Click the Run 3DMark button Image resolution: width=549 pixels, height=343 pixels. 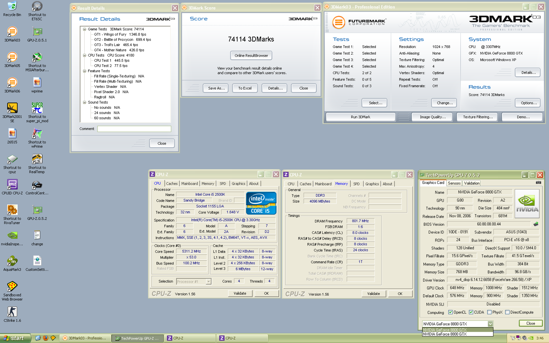coord(361,117)
